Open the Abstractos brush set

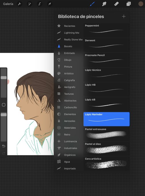click(70, 101)
